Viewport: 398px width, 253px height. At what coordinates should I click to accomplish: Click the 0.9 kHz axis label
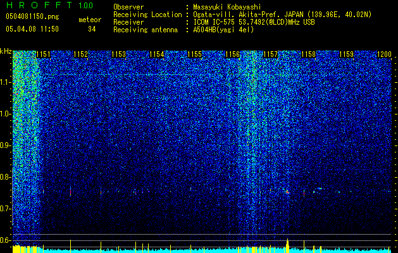[5, 145]
